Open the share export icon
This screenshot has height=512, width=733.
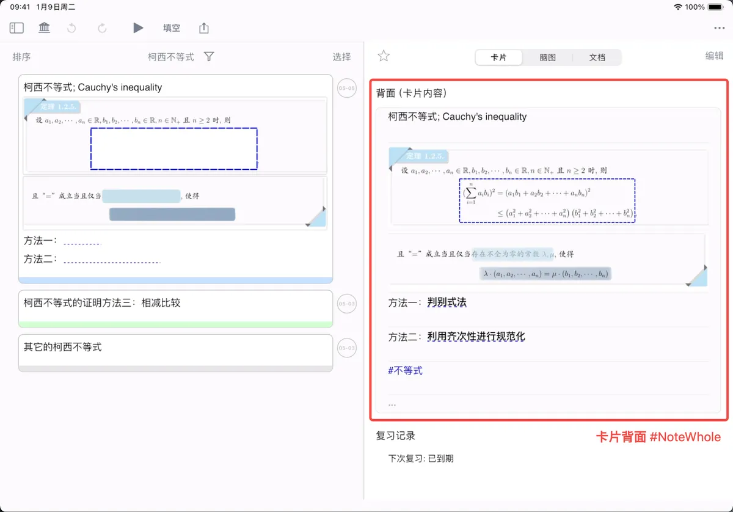coord(204,28)
